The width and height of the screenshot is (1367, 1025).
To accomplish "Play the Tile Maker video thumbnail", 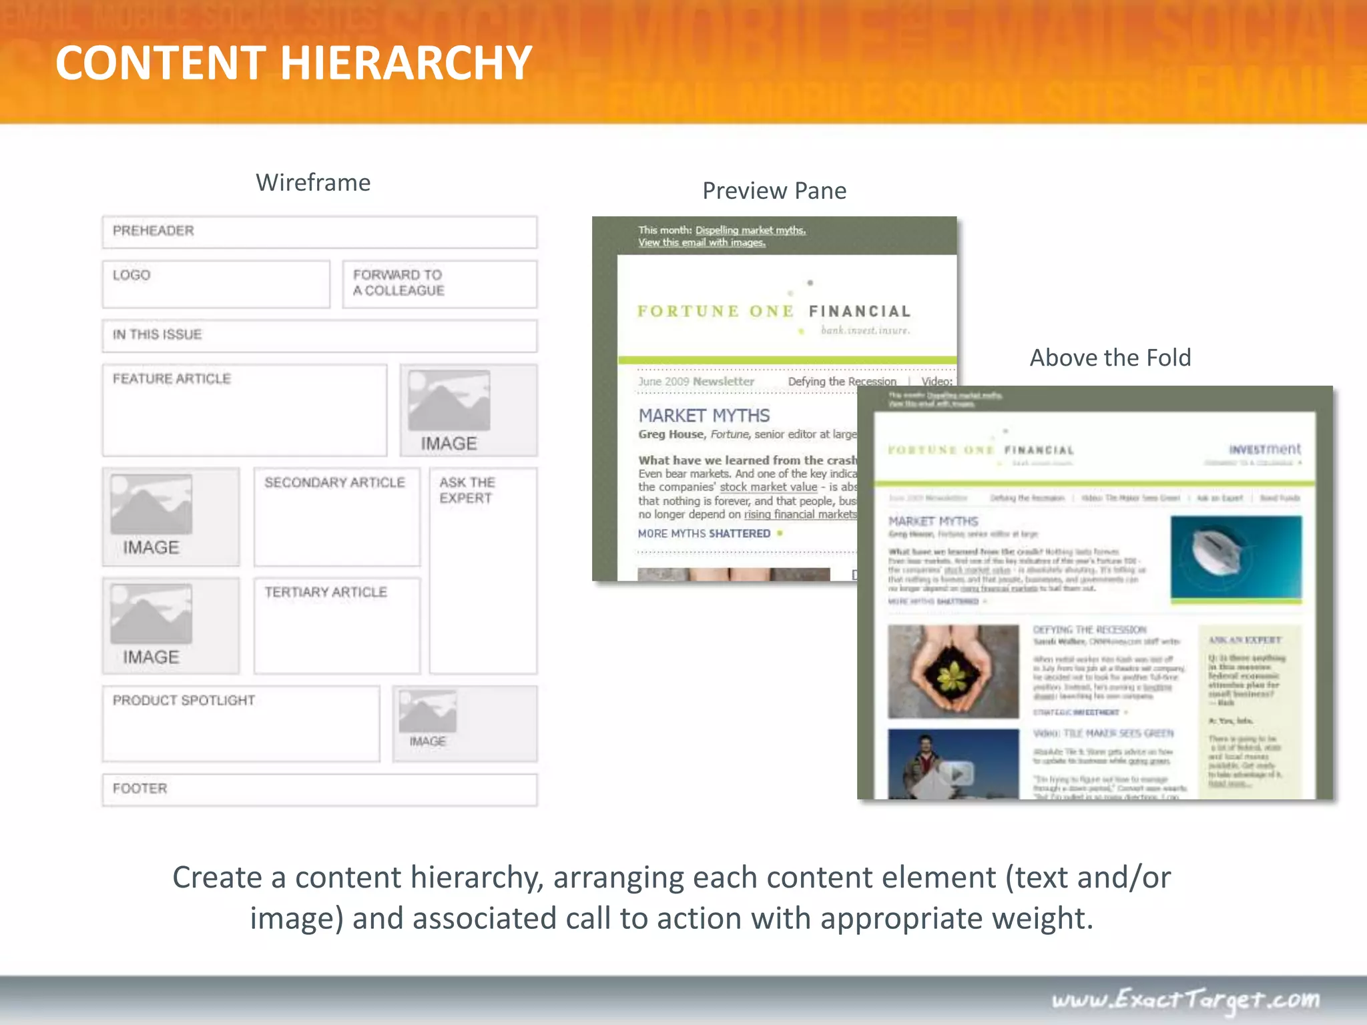I will 953,765.
